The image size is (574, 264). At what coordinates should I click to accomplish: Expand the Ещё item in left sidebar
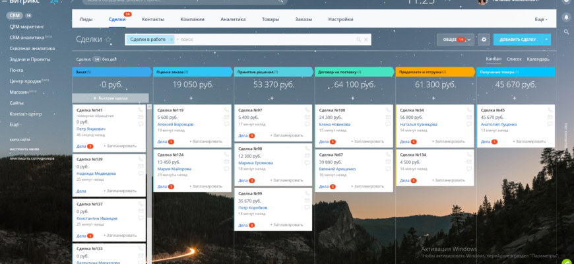15,125
